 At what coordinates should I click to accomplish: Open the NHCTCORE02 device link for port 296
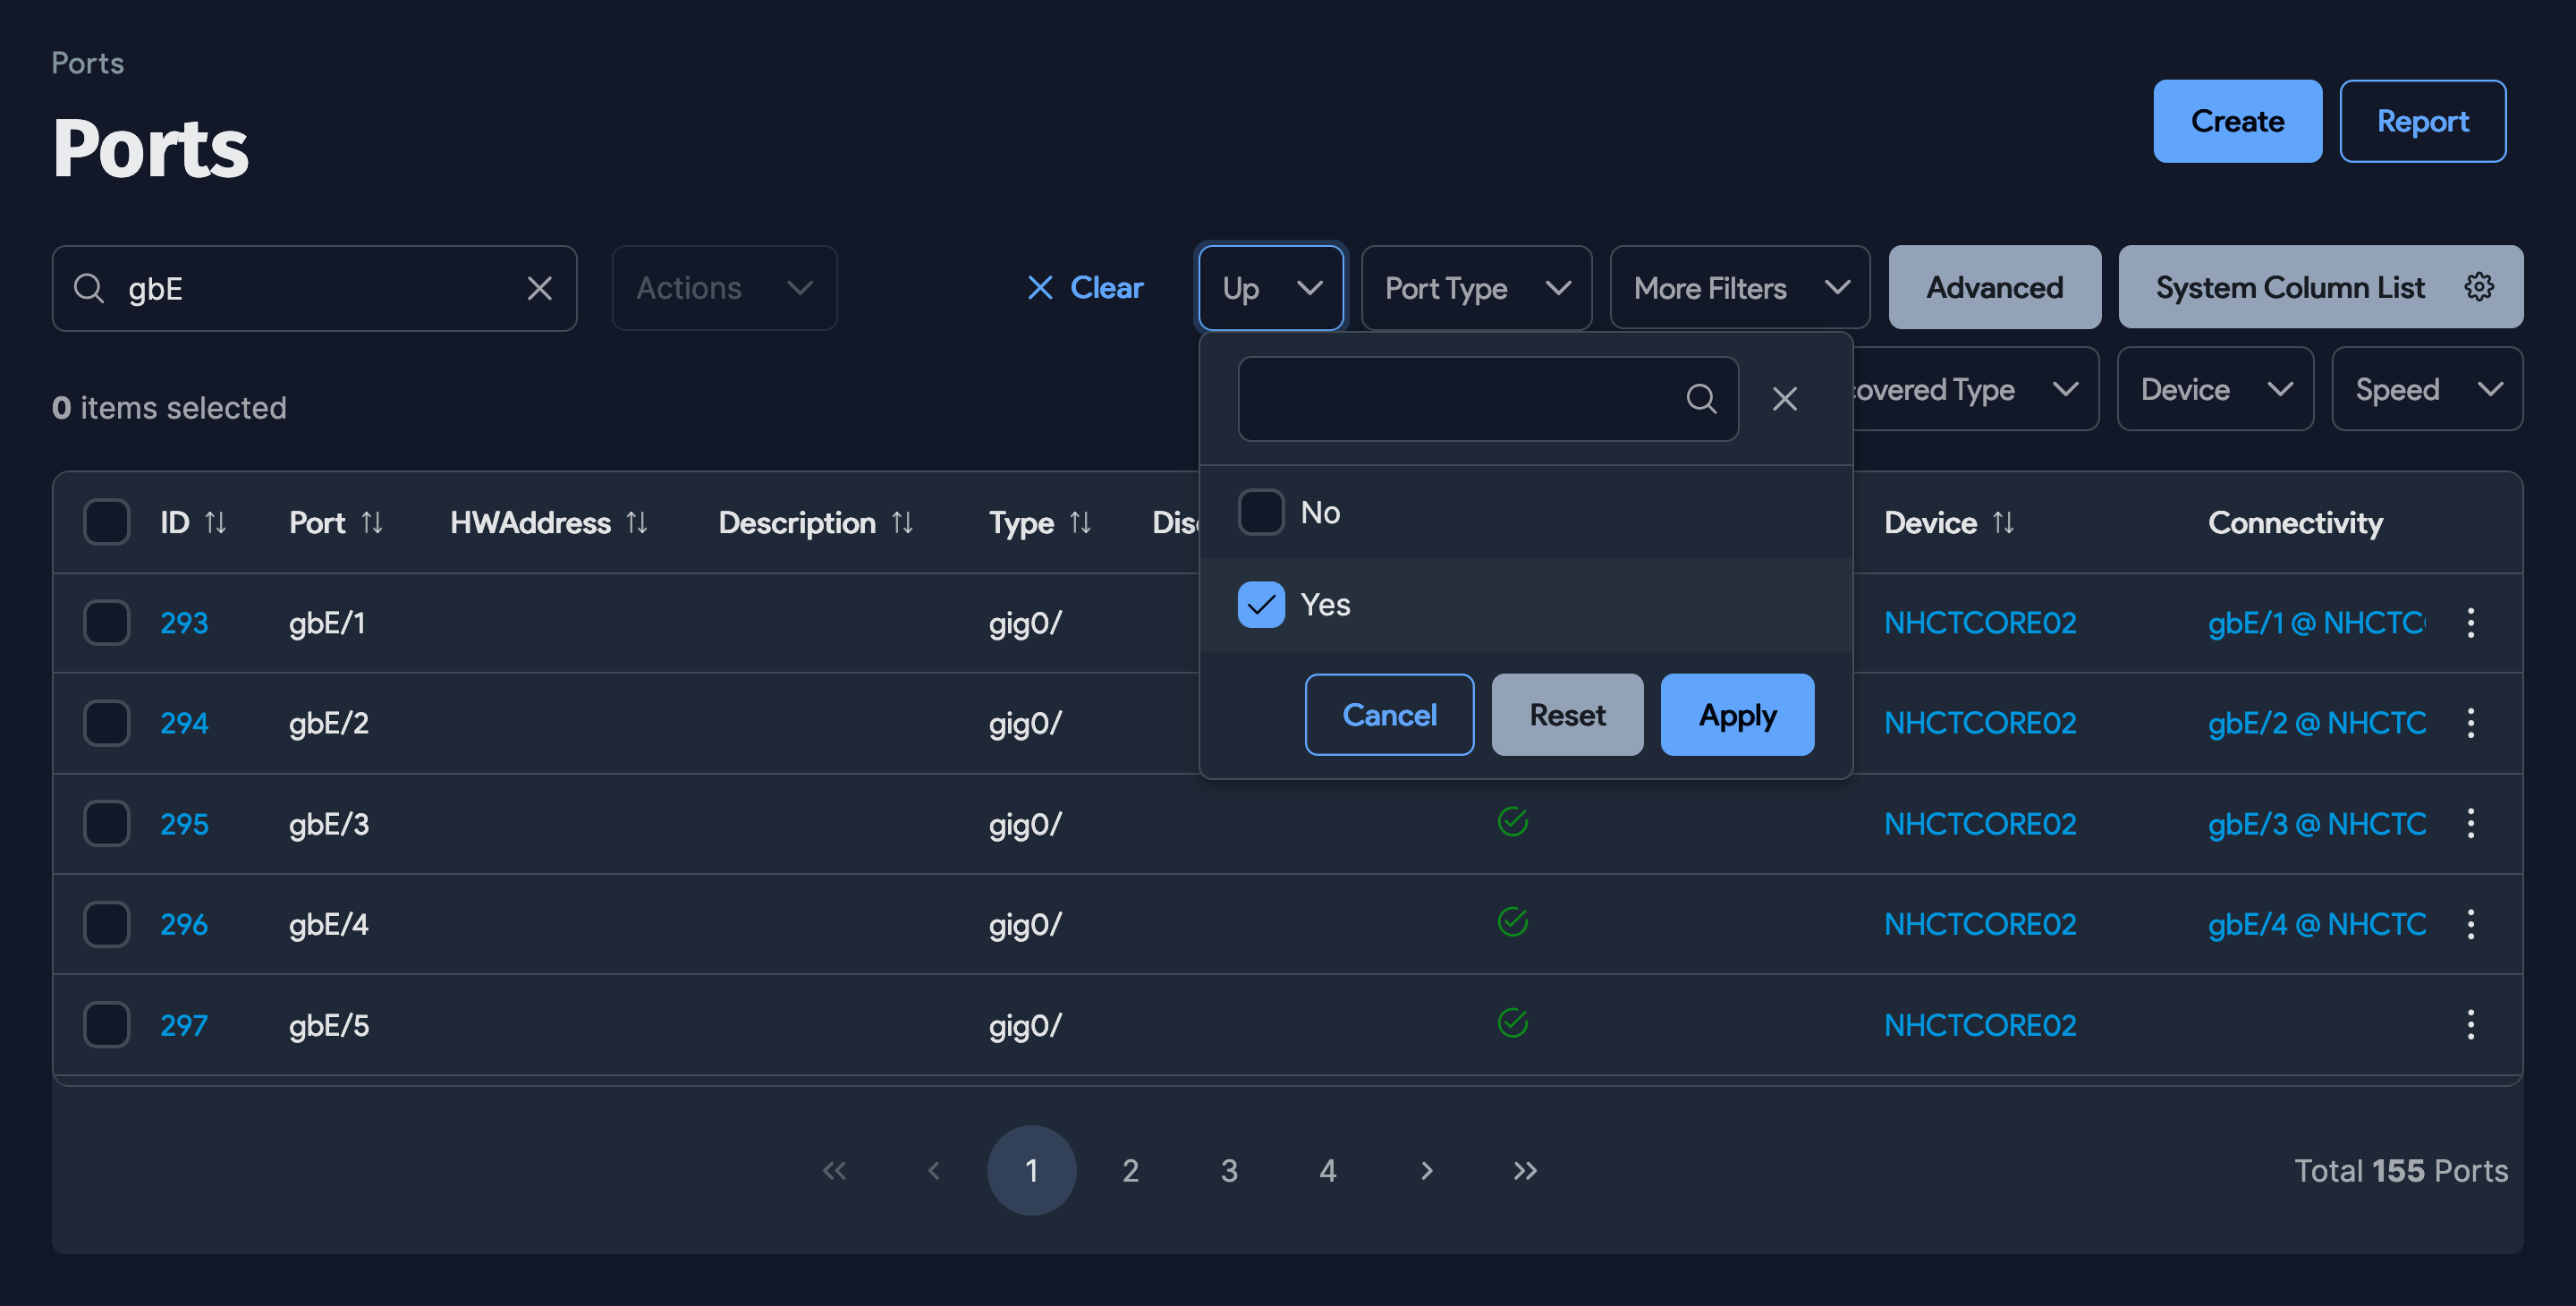pyautogui.click(x=1979, y=923)
